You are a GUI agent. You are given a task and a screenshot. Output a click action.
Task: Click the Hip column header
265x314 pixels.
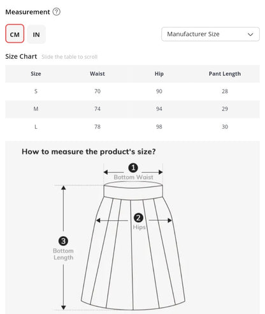pyautogui.click(x=159, y=73)
